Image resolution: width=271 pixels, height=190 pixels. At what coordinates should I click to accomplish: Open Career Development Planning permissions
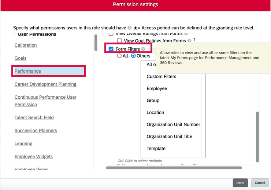point(45,84)
